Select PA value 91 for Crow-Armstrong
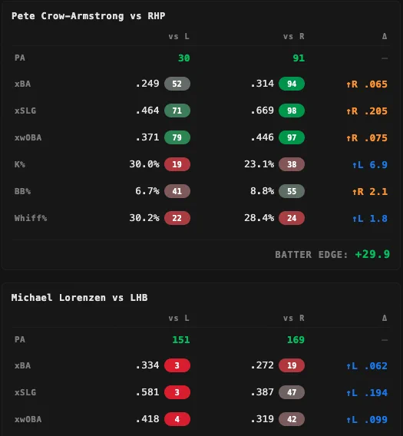 299,58
